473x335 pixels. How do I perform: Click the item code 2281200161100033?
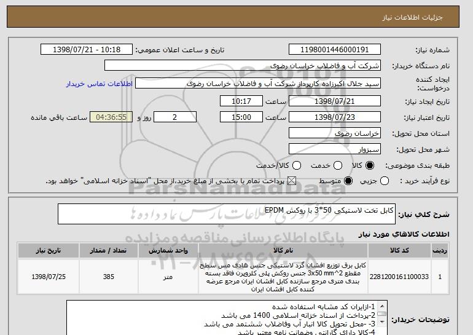[x=399, y=277]
